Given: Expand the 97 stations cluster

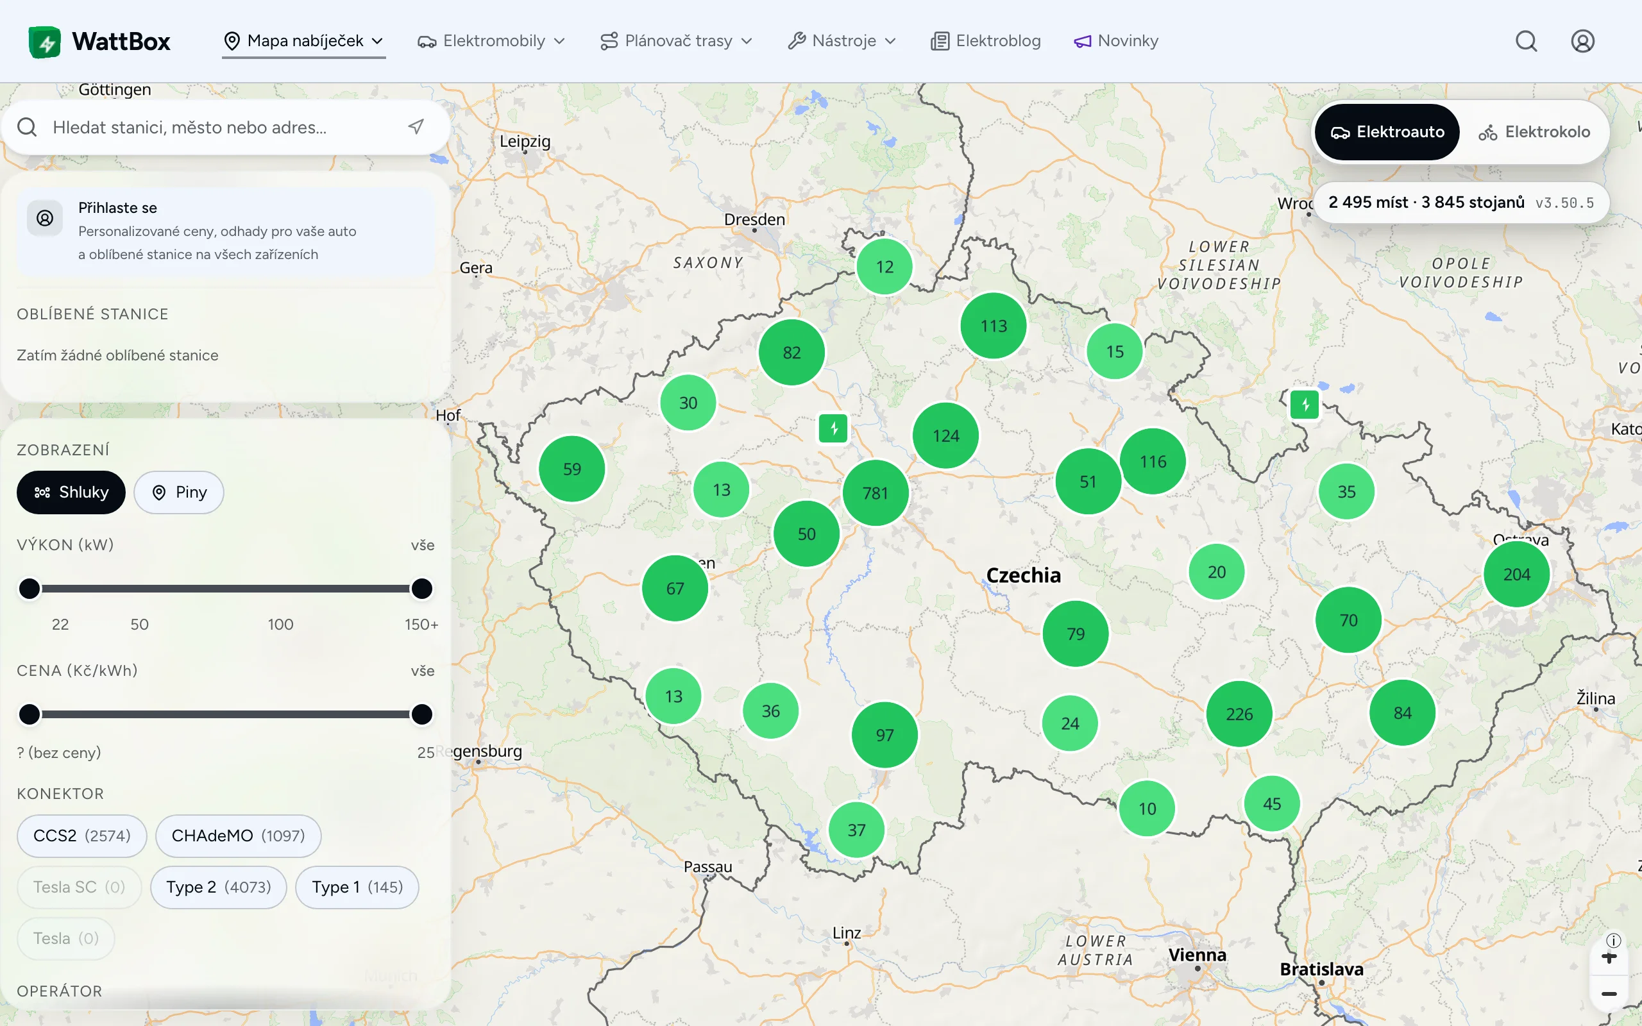Looking at the screenshot, I should pos(884,735).
